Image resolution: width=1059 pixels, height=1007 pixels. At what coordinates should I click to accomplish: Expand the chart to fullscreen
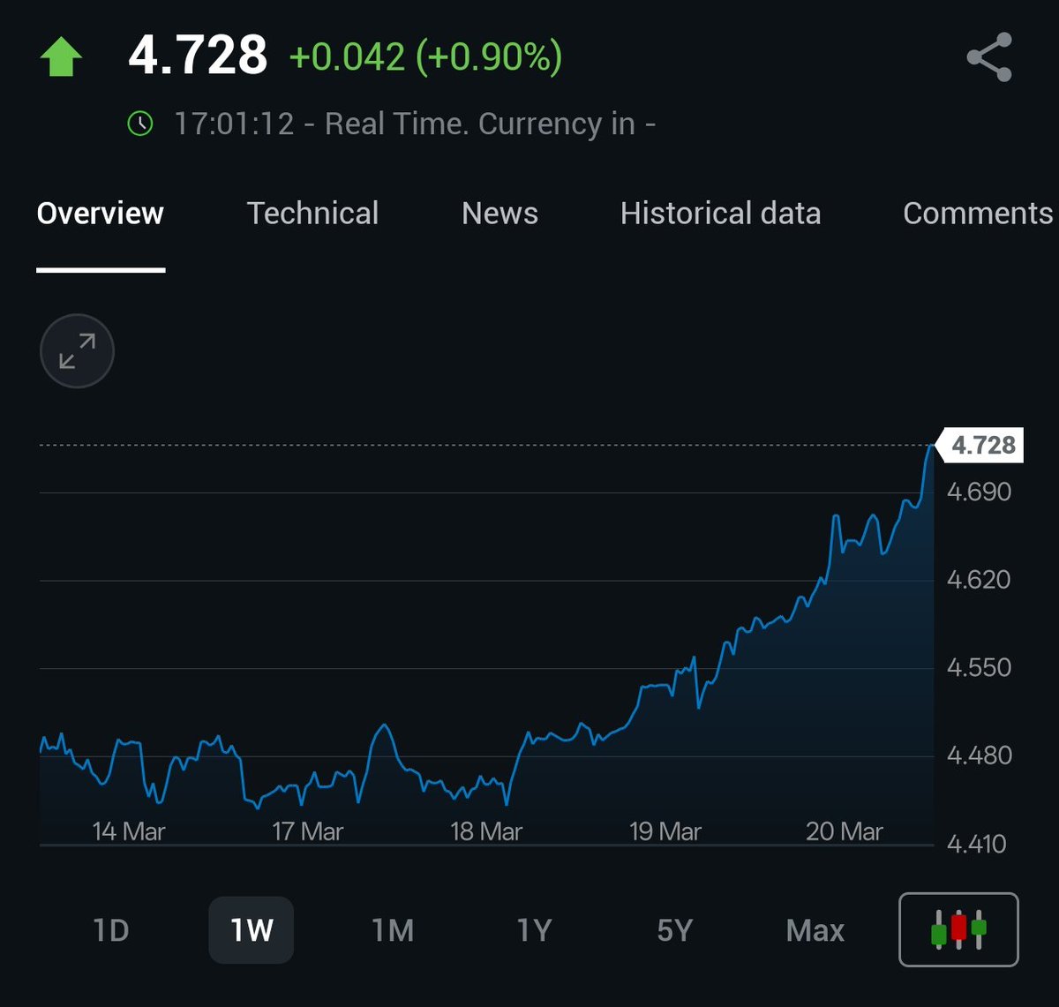coord(78,351)
